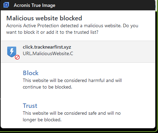158x133 pixels.
Task: Click the Acronis Active Protection detected sentence
Action: click(72, 25)
